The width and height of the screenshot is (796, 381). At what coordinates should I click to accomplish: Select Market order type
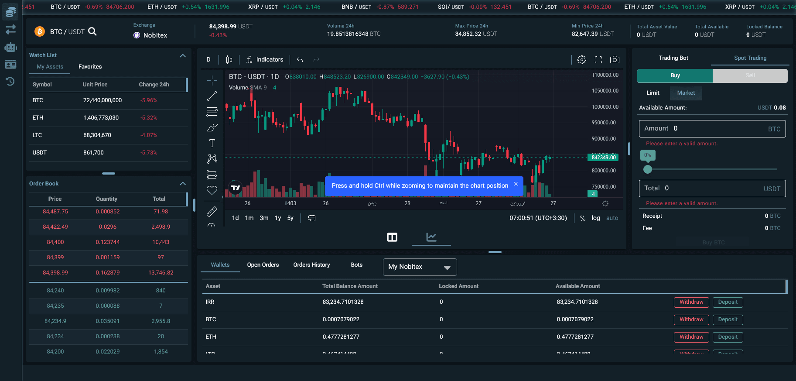[686, 93]
